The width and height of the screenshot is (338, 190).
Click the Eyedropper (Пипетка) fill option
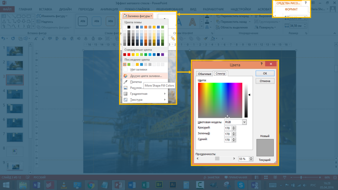coord(136,82)
